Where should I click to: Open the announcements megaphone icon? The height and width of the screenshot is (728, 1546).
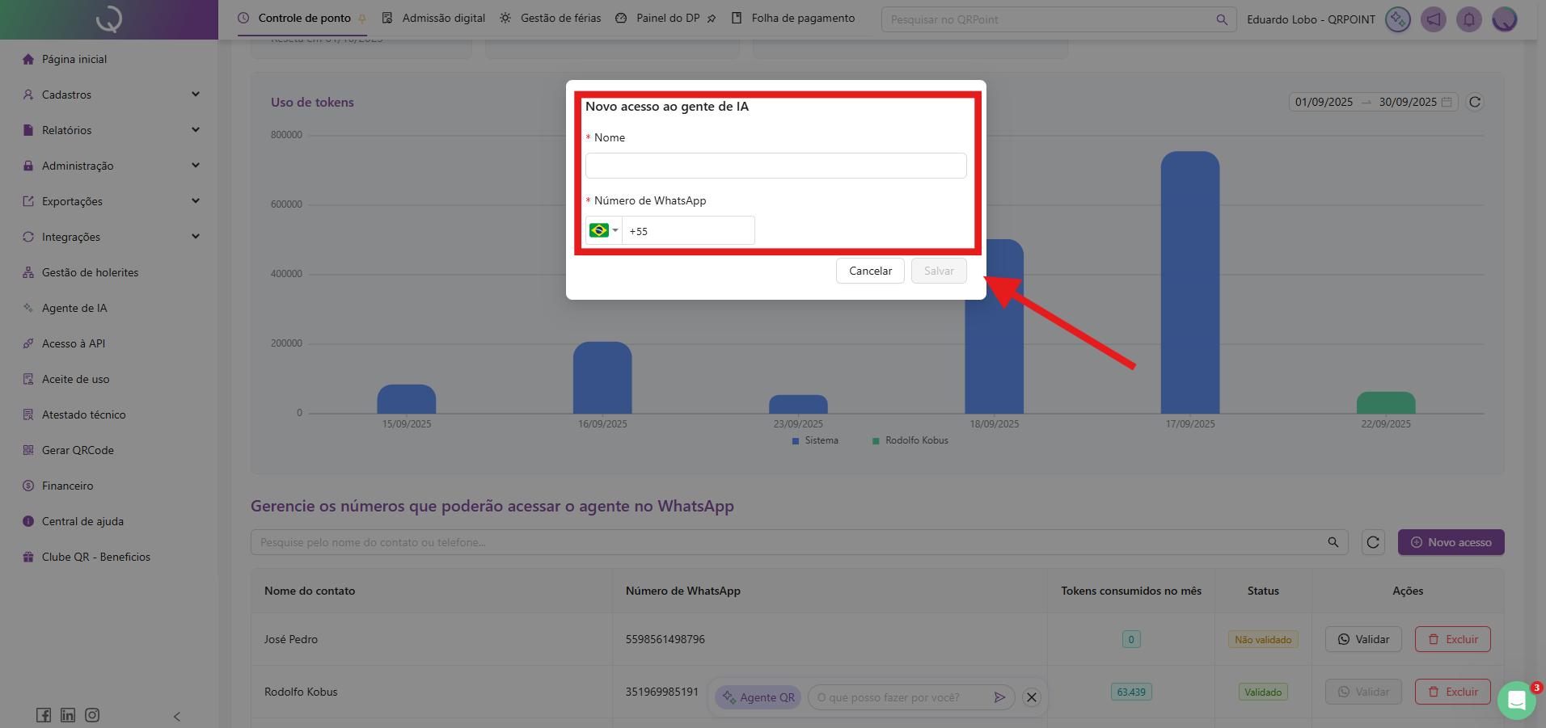click(x=1433, y=19)
